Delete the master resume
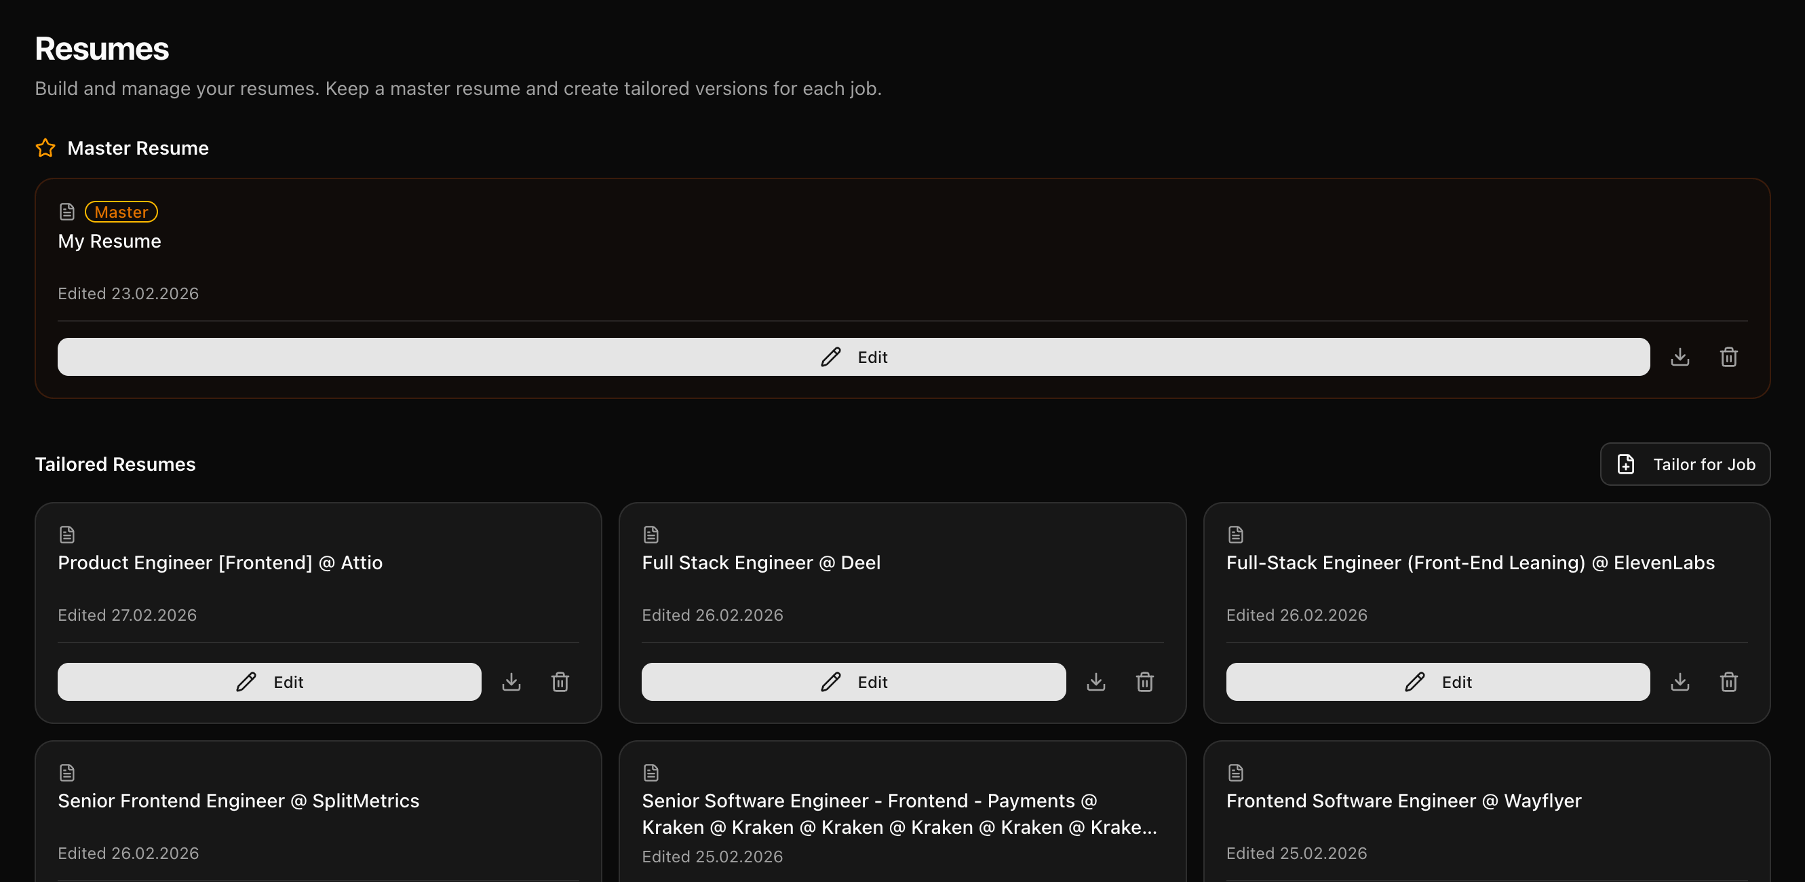Screen dimensions: 1805x882 (1728, 357)
